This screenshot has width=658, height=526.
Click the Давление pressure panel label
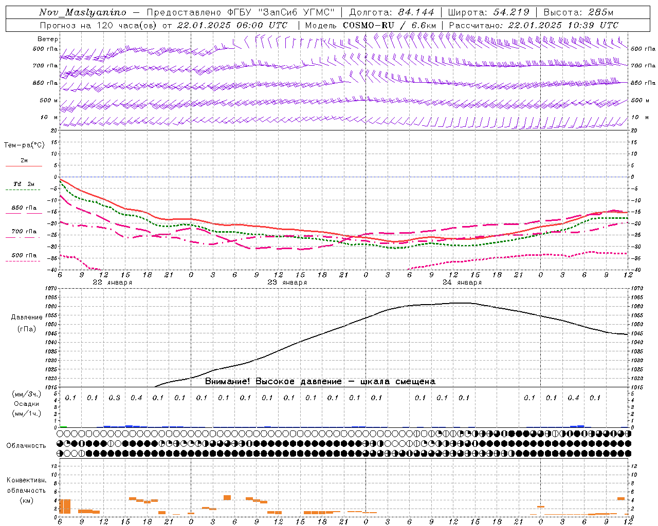(x=27, y=317)
